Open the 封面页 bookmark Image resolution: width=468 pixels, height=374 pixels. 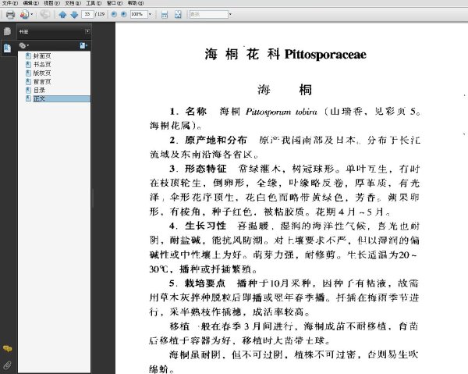pos(42,56)
